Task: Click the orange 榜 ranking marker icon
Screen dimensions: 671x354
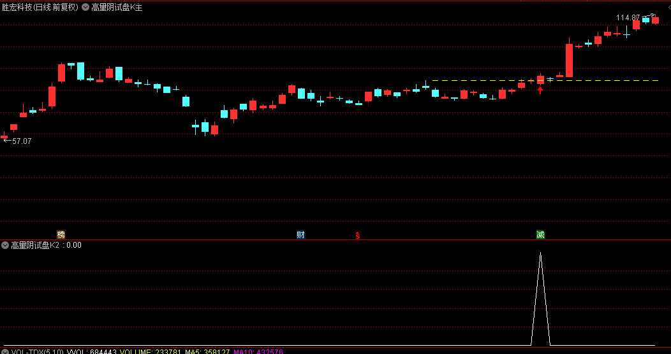Action: pyautogui.click(x=61, y=234)
